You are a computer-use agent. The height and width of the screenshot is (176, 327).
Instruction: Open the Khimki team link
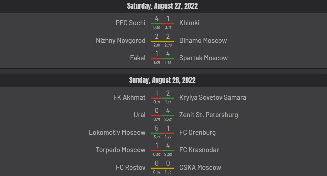[x=189, y=23]
